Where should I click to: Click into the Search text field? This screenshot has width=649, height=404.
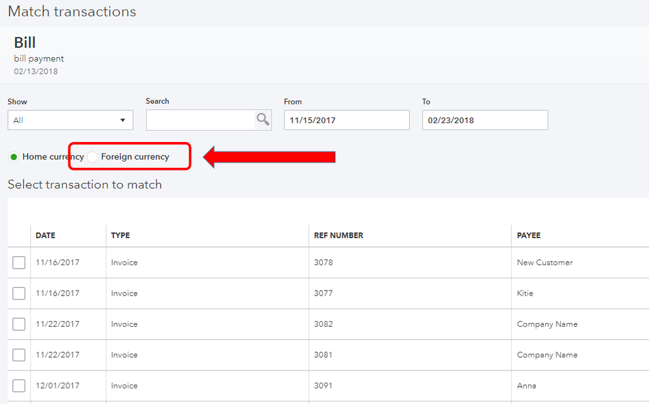(x=200, y=120)
